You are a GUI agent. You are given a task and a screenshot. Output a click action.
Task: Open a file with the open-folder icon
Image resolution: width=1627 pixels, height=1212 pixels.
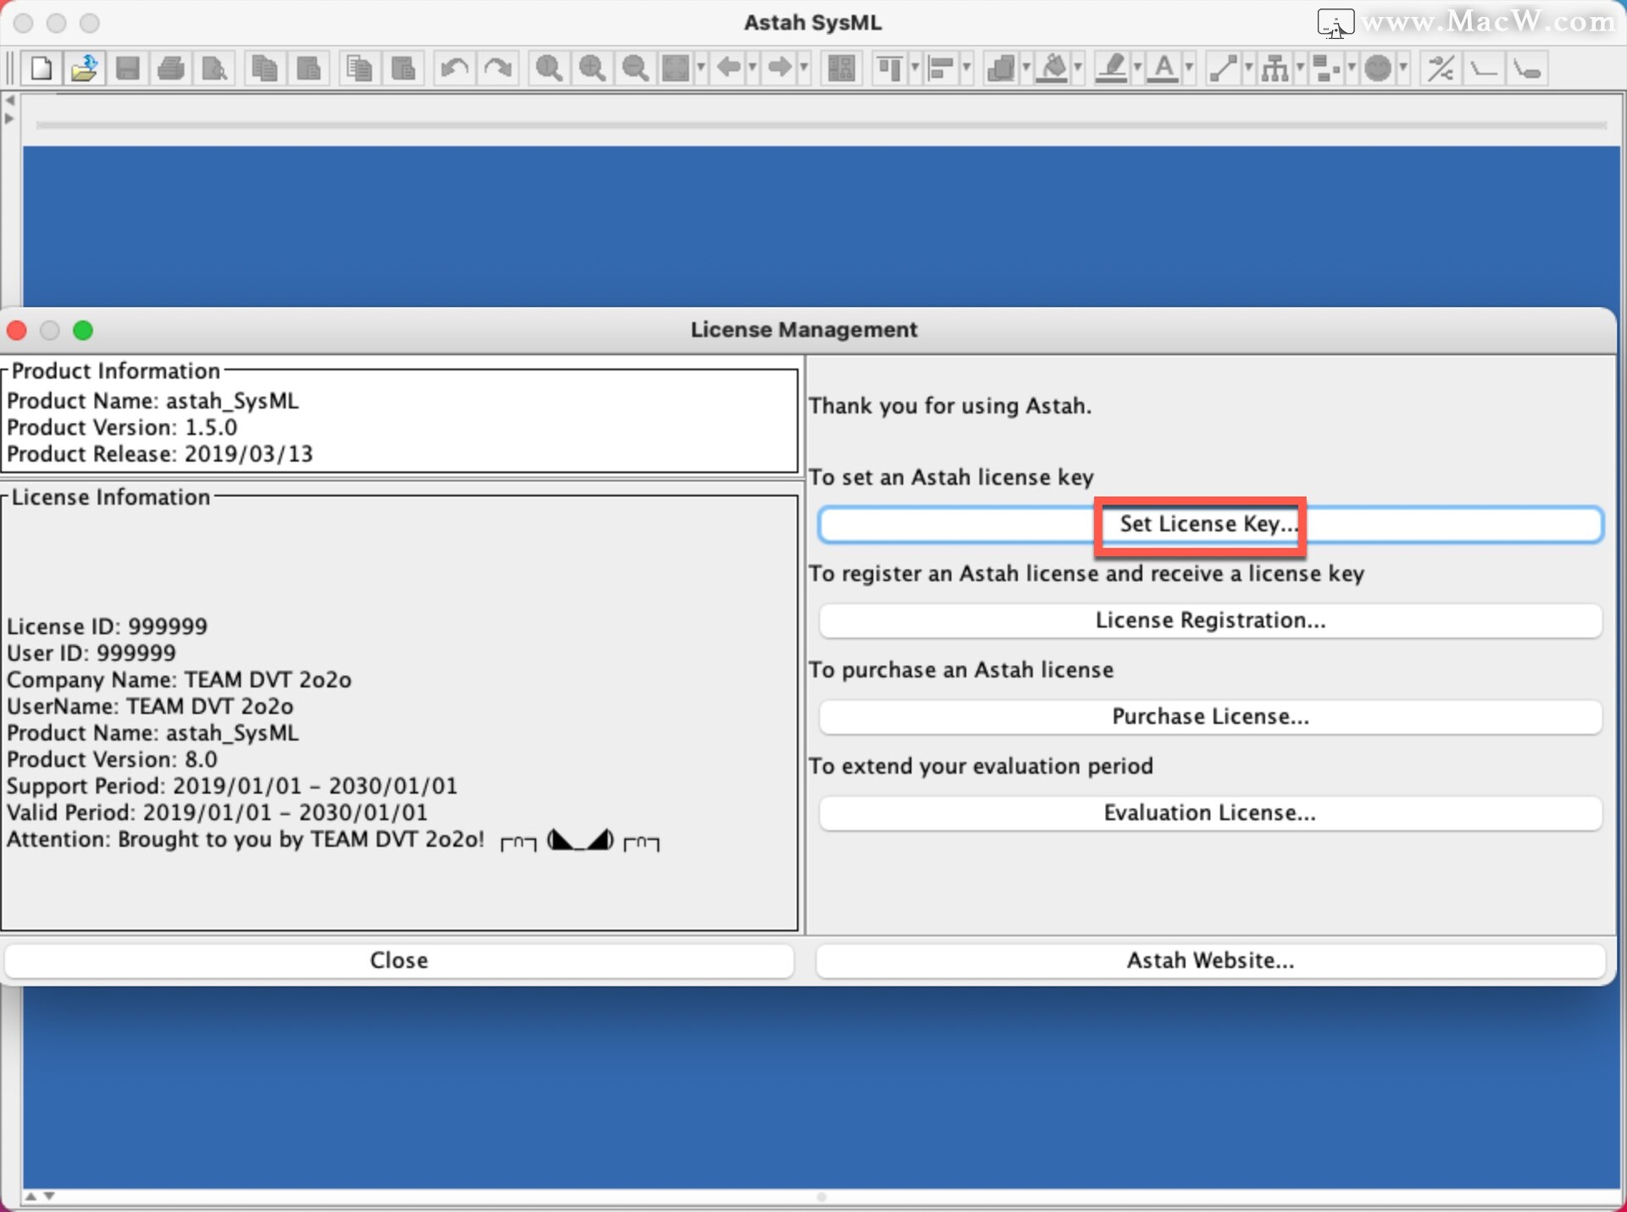84,68
